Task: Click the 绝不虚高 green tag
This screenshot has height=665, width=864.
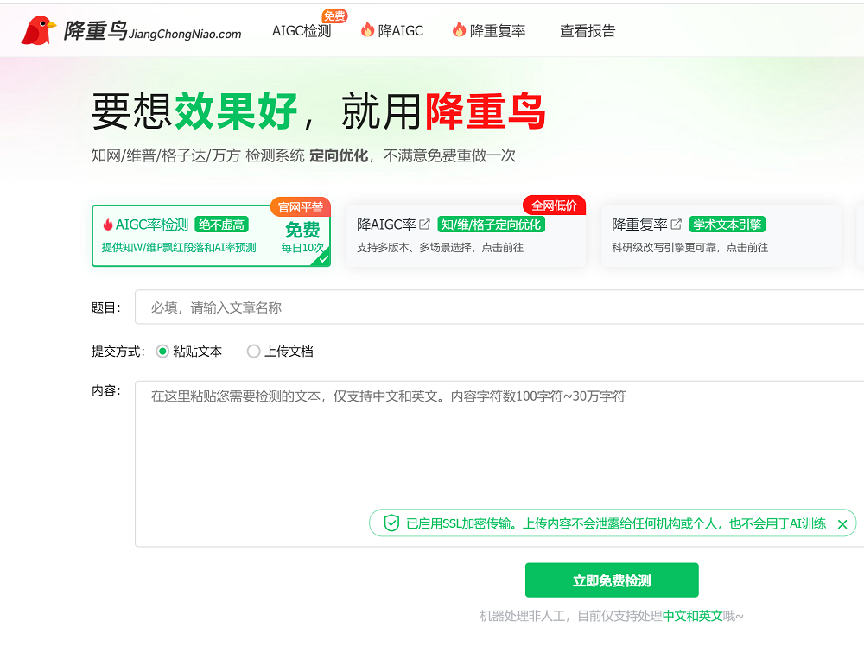Action: (221, 225)
